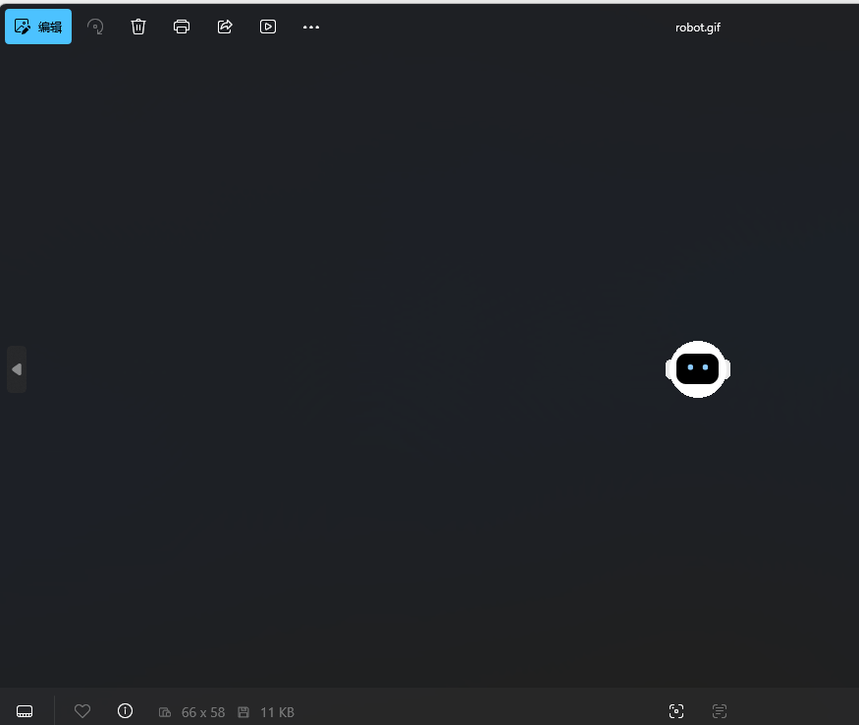The image size is (859, 725).
Task: Click the 编辑 edit image button
Action: click(x=38, y=27)
